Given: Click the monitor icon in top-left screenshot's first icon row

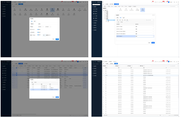Looking at the screenshot, I should pyautogui.click(x=25, y=9).
